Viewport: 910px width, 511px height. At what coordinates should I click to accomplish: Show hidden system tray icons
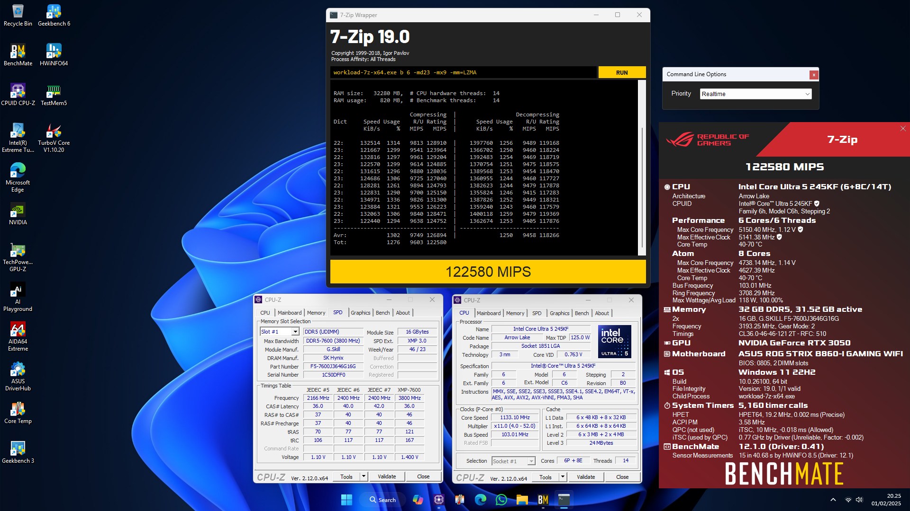coord(833,500)
